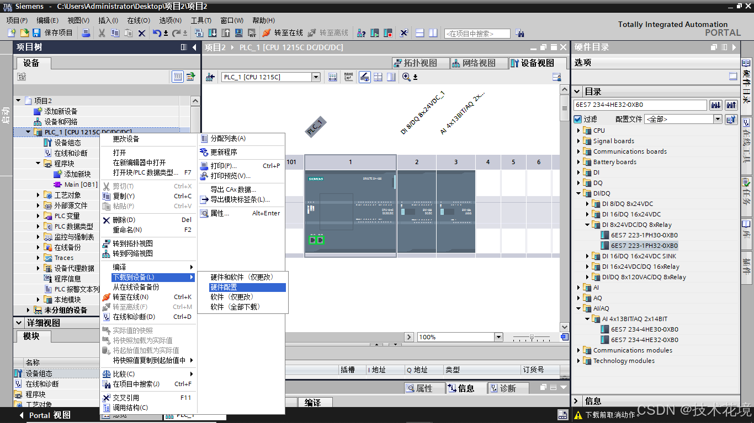Click the 在项目中搜索 search field

pos(477,34)
